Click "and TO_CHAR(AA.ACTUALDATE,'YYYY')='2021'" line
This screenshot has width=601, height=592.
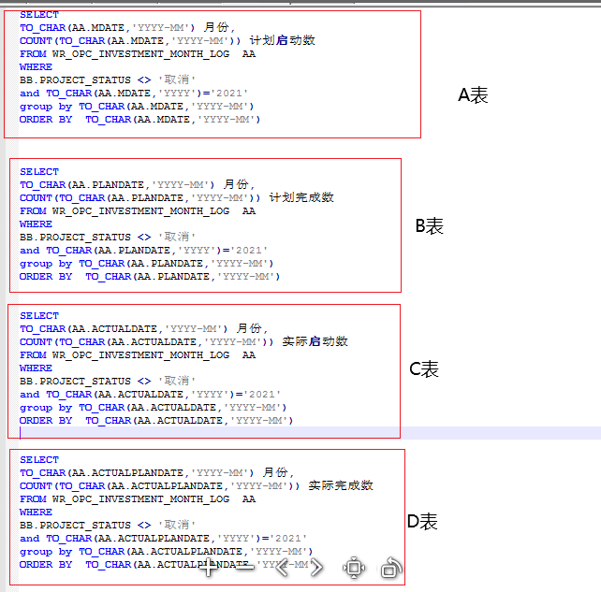(150, 394)
